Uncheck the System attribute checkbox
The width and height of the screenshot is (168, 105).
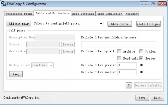pyautogui.click(x=141, y=58)
